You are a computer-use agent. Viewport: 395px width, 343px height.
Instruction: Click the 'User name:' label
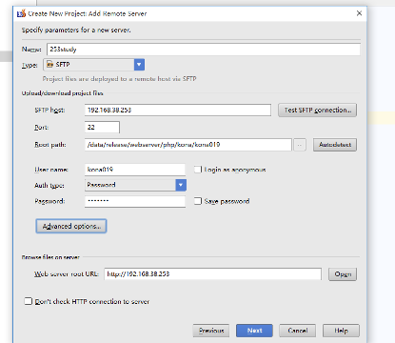[51, 170]
